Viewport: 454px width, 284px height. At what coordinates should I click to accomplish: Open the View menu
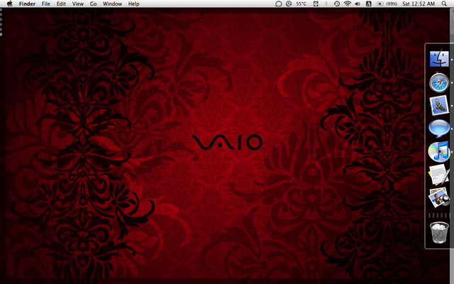77,4
